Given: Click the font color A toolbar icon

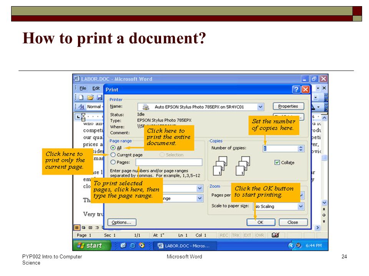Looking at the screenshot, I should 313,107.
